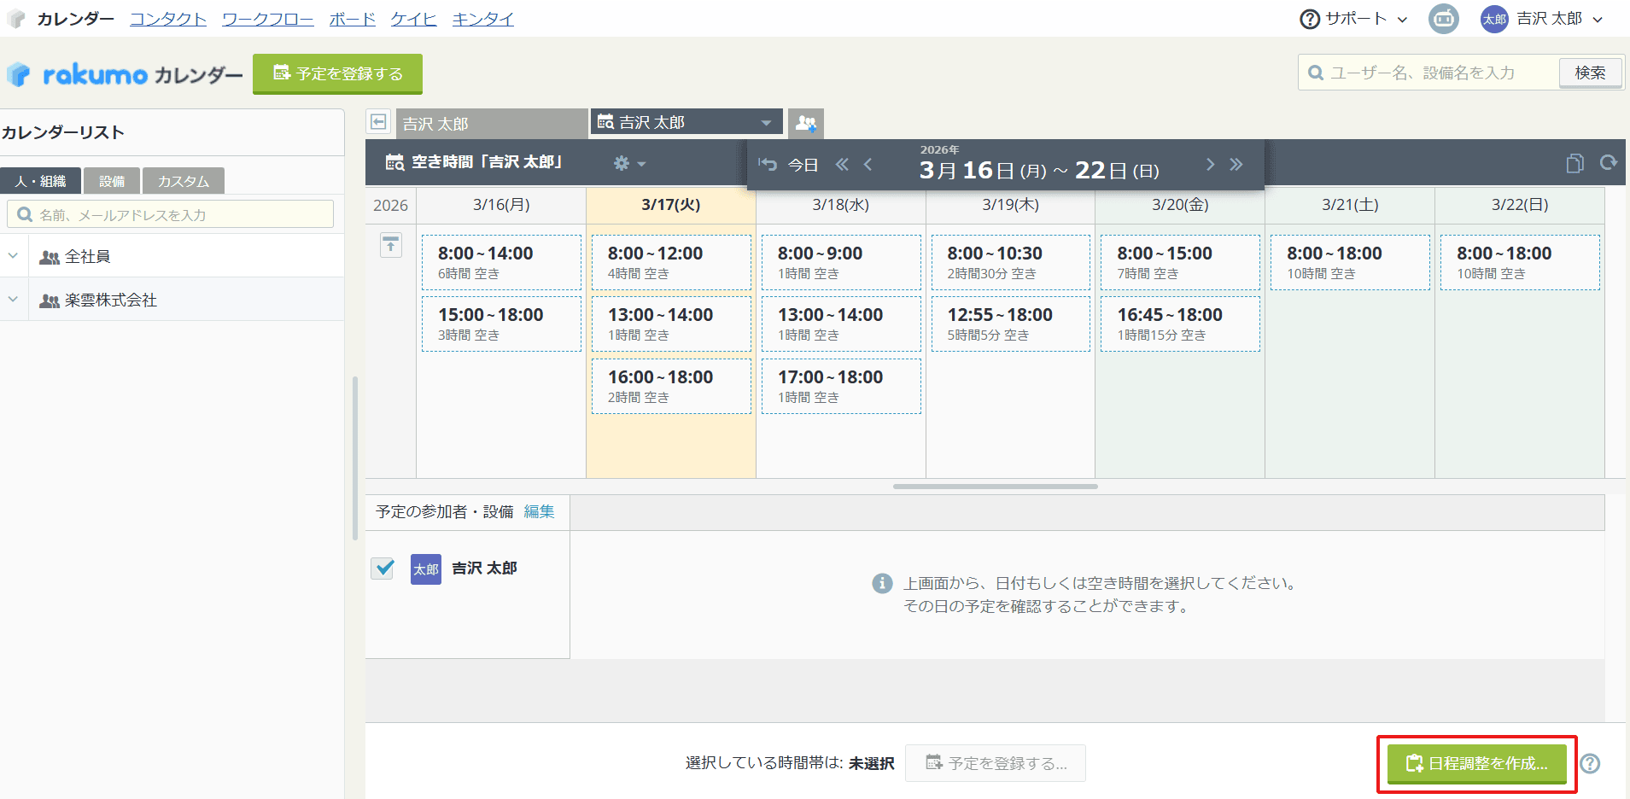Viewport: 1630px width, 799px height.
Task: Jump to next week with double arrow
Action: [x=1236, y=165]
